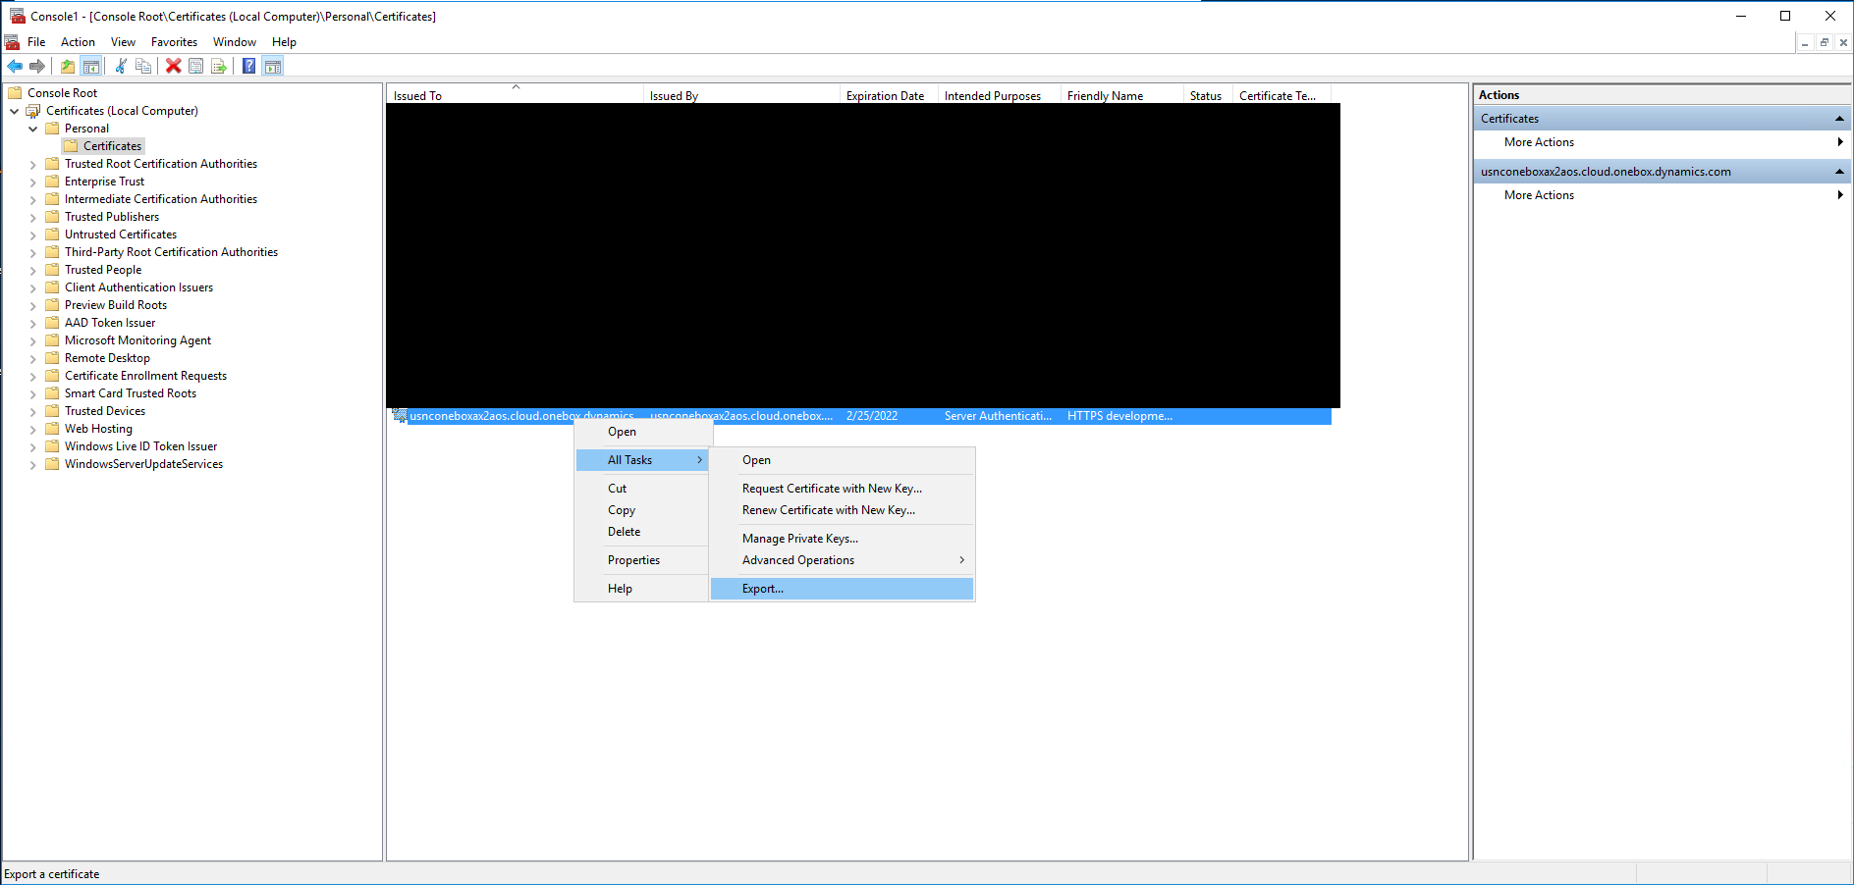
Task: Collapse the Personal folder node
Action: point(33,129)
